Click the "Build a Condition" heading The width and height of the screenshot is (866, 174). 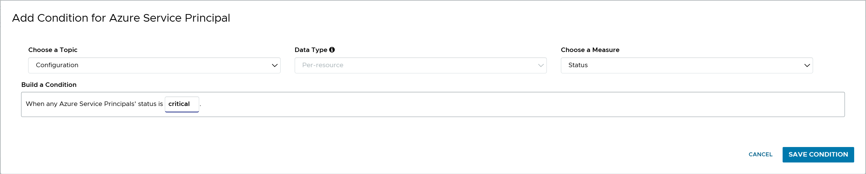pos(49,85)
